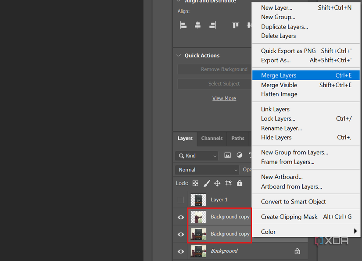Viewport: 362px width, 261px height.
Task: Show Layer 1 by clicking its visibility box
Action: coord(180,199)
